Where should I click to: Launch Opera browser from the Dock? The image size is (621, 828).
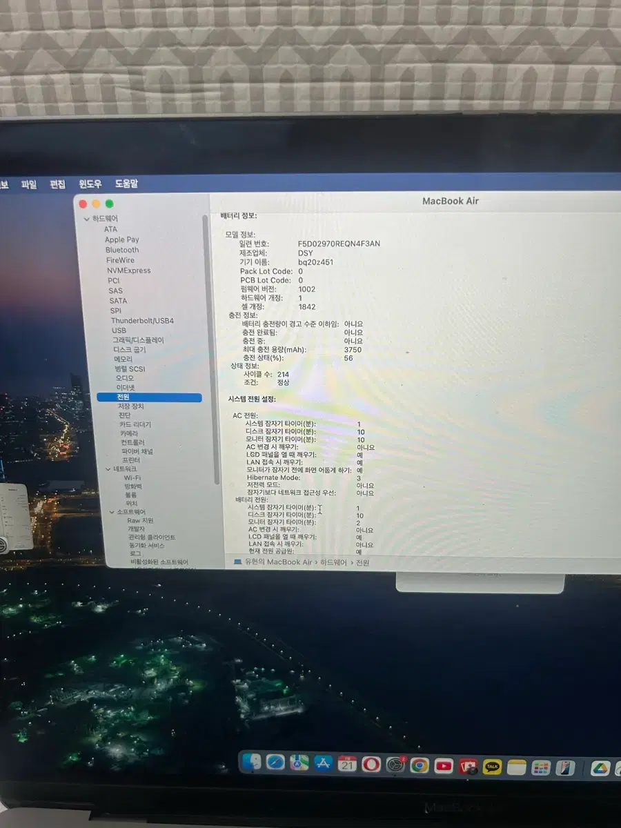coord(371,765)
